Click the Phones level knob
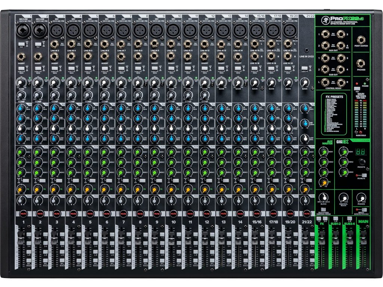The height and width of the screenshot is (287, 383). (x=361, y=198)
